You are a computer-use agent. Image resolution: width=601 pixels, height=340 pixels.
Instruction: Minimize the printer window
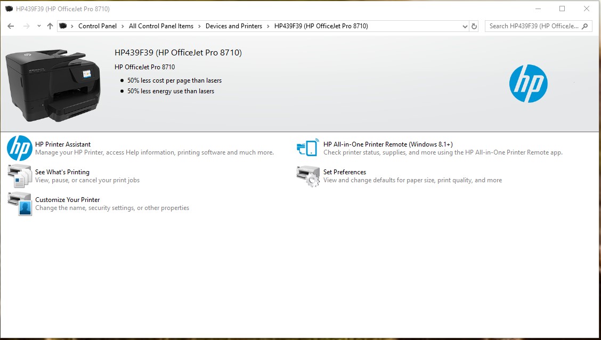(x=538, y=9)
